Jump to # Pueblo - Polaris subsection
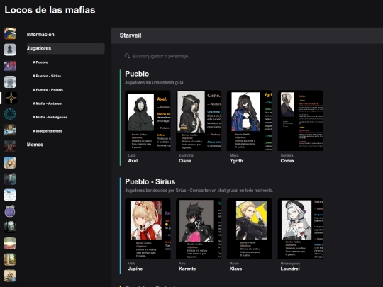The height and width of the screenshot is (287, 383). [x=48, y=90]
